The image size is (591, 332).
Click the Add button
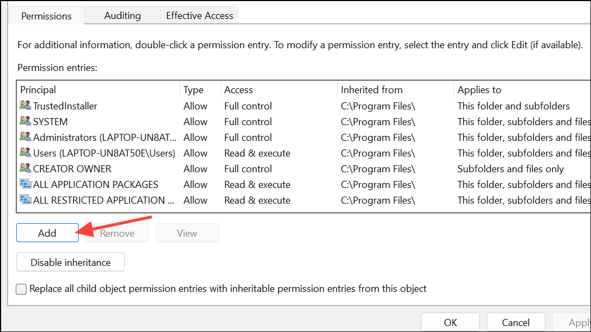click(48, 233)
